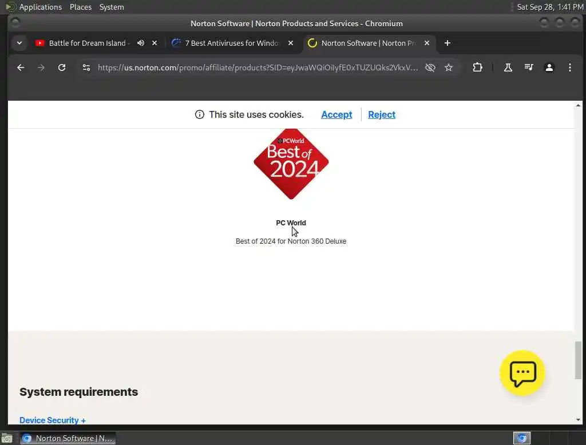
Task: Bookmark this page with the star
Action: tap(449, 67)
